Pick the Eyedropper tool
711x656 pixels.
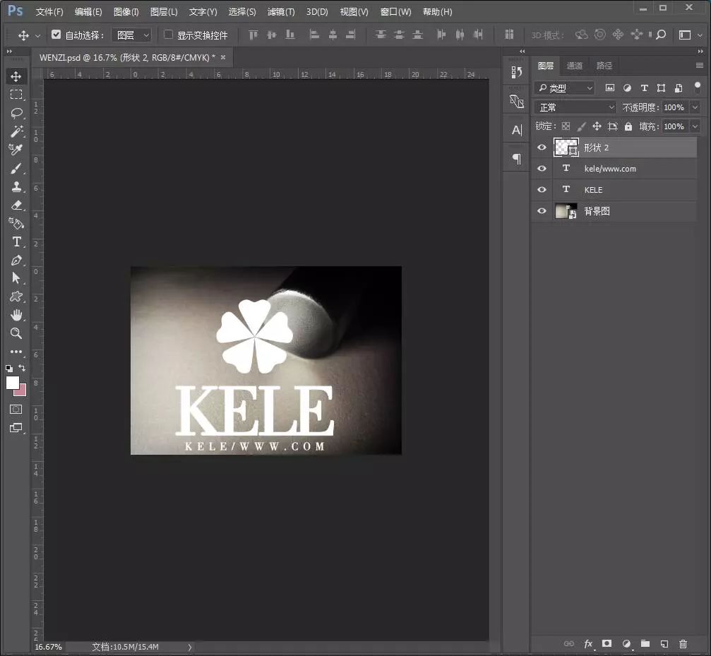[16, 150]
